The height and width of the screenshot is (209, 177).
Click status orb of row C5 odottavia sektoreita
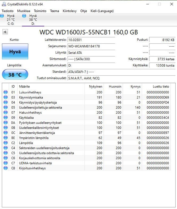(x=6, y=153)
